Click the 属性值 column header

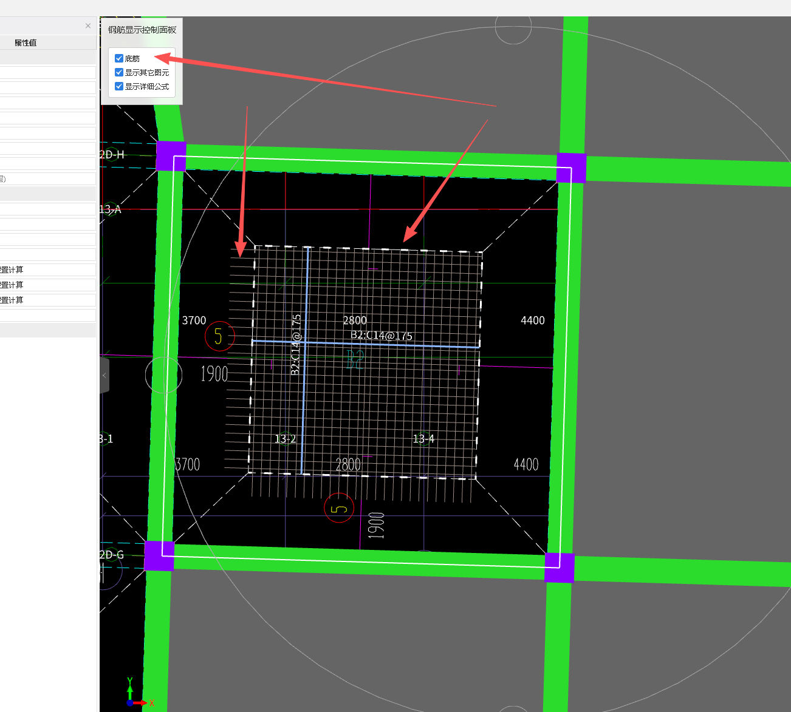coord(26,42)
